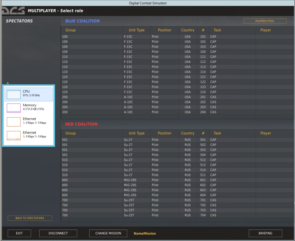Click the Player column header
Viewport: 295px width, 241px height.
pyautogui.click(x=265, y=30)
